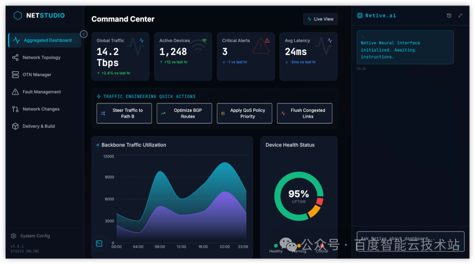Apply QoS Policy Priority action
475x264 pixels.
[245, 114]
